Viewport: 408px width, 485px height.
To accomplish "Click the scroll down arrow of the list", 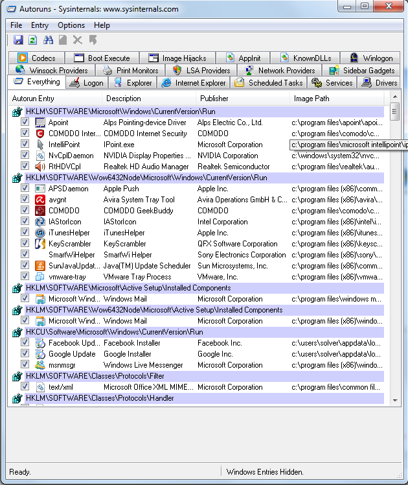I will pos(395,401).
